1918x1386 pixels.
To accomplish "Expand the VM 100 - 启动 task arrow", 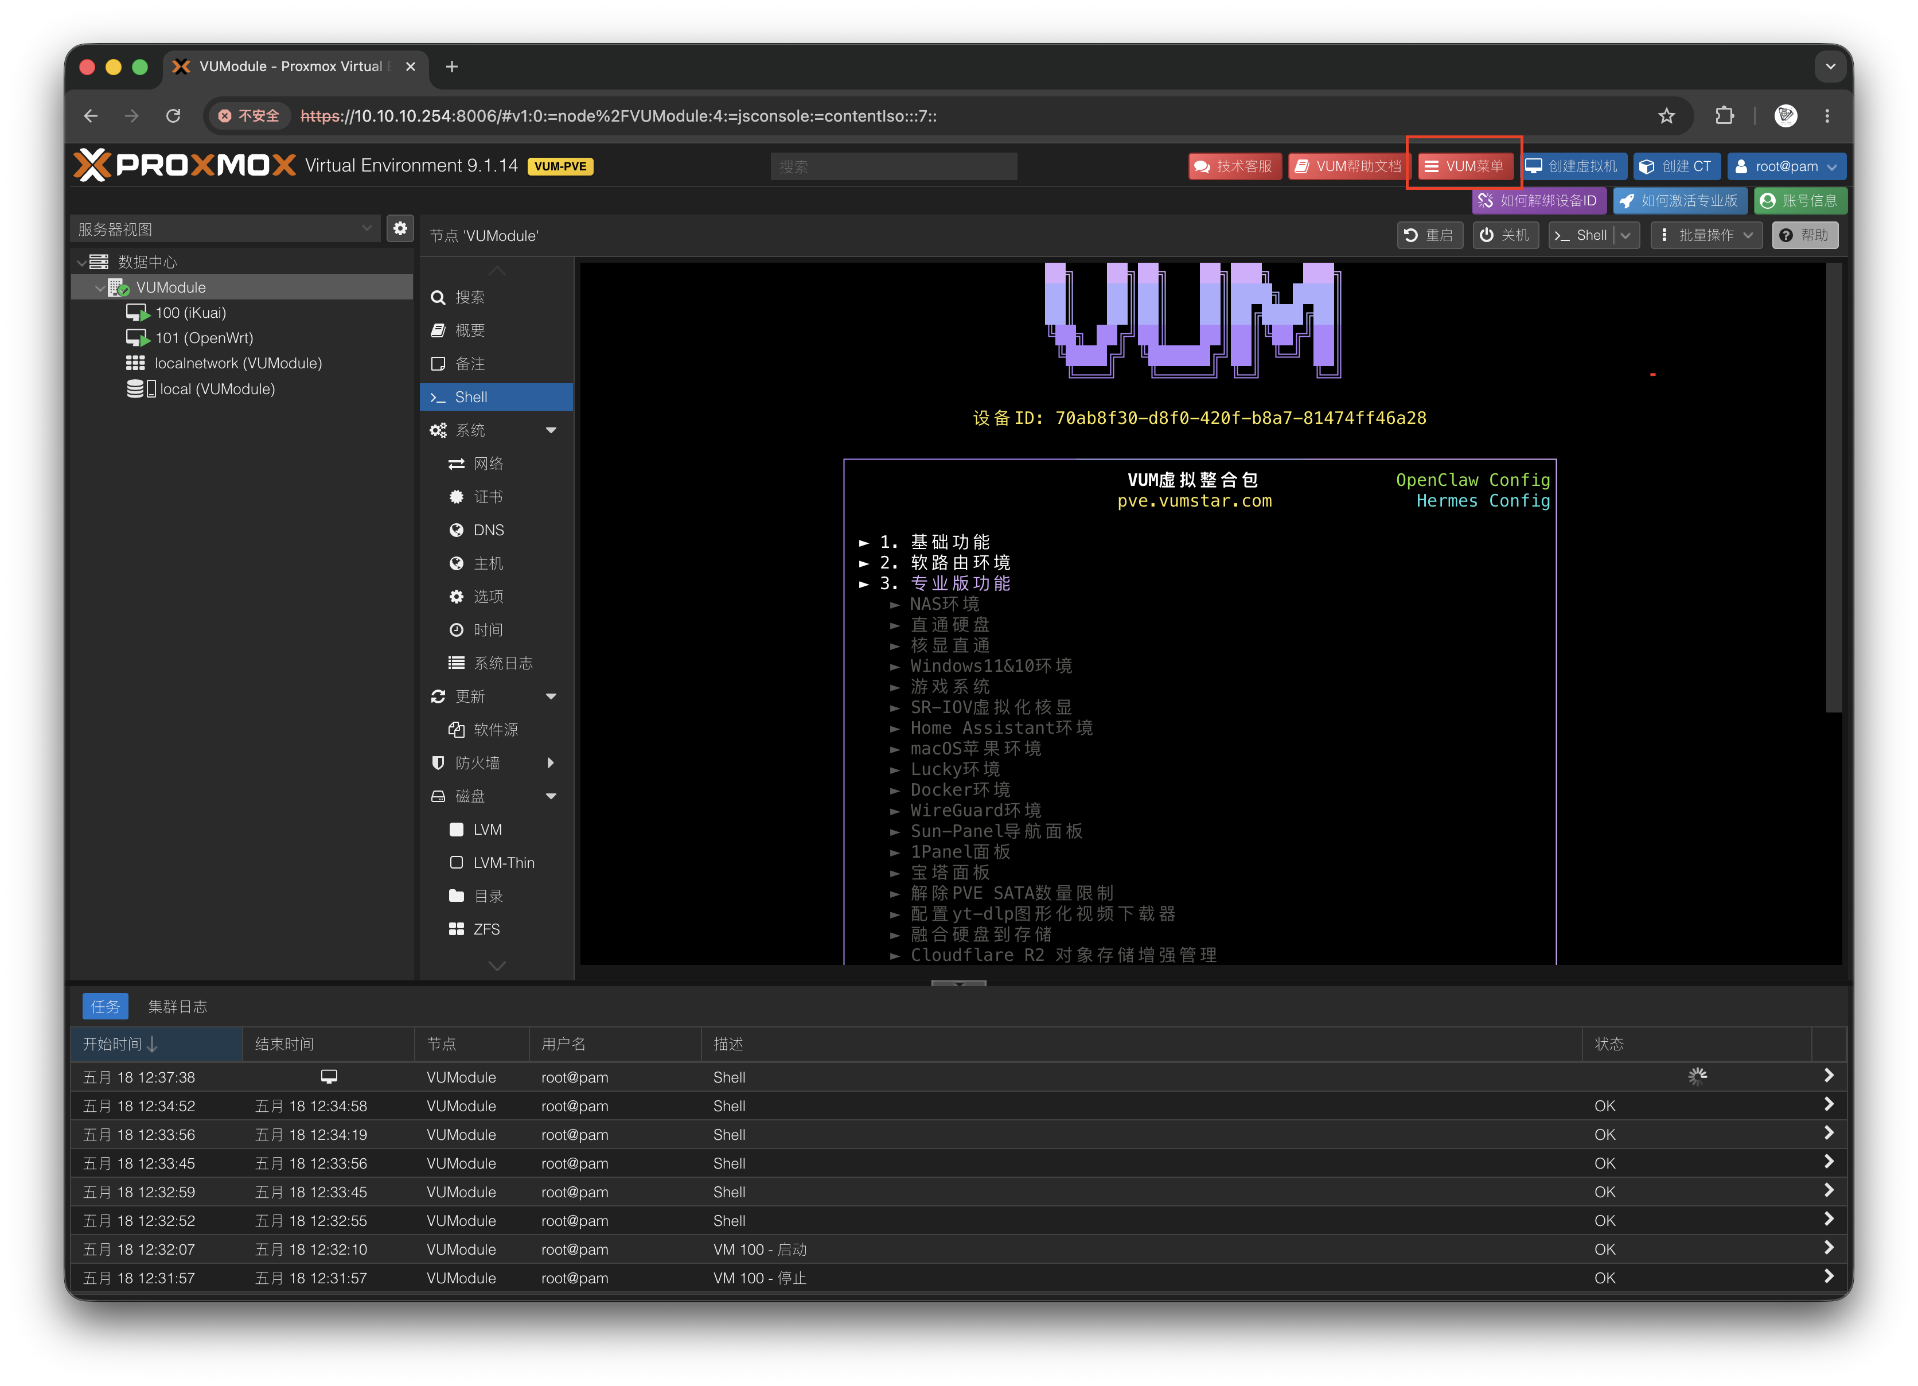I will (x=1829, y=1248).
